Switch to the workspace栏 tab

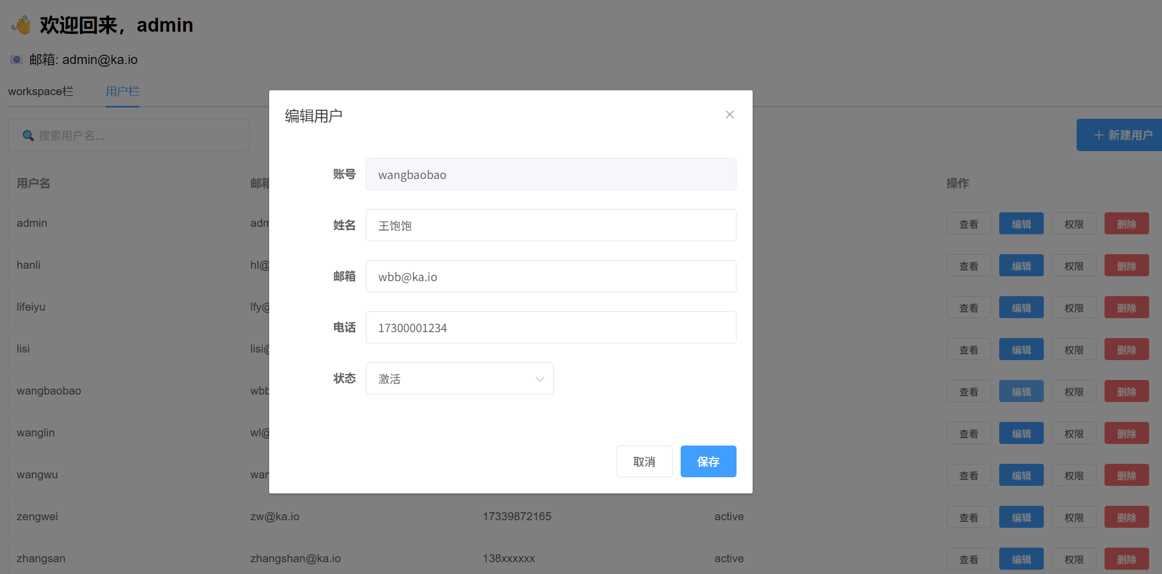coord(41,91)
